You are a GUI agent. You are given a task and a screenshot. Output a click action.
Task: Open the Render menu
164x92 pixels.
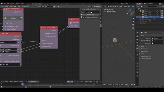[12, 4]
